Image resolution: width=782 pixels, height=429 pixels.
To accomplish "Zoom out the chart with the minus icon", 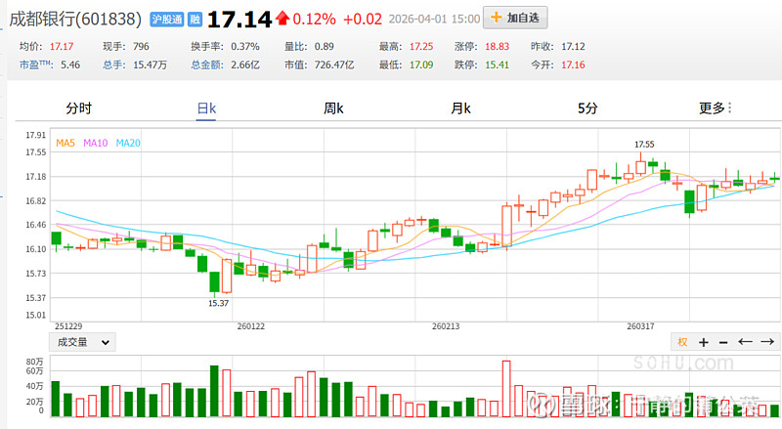I will [x=723, y=343].
